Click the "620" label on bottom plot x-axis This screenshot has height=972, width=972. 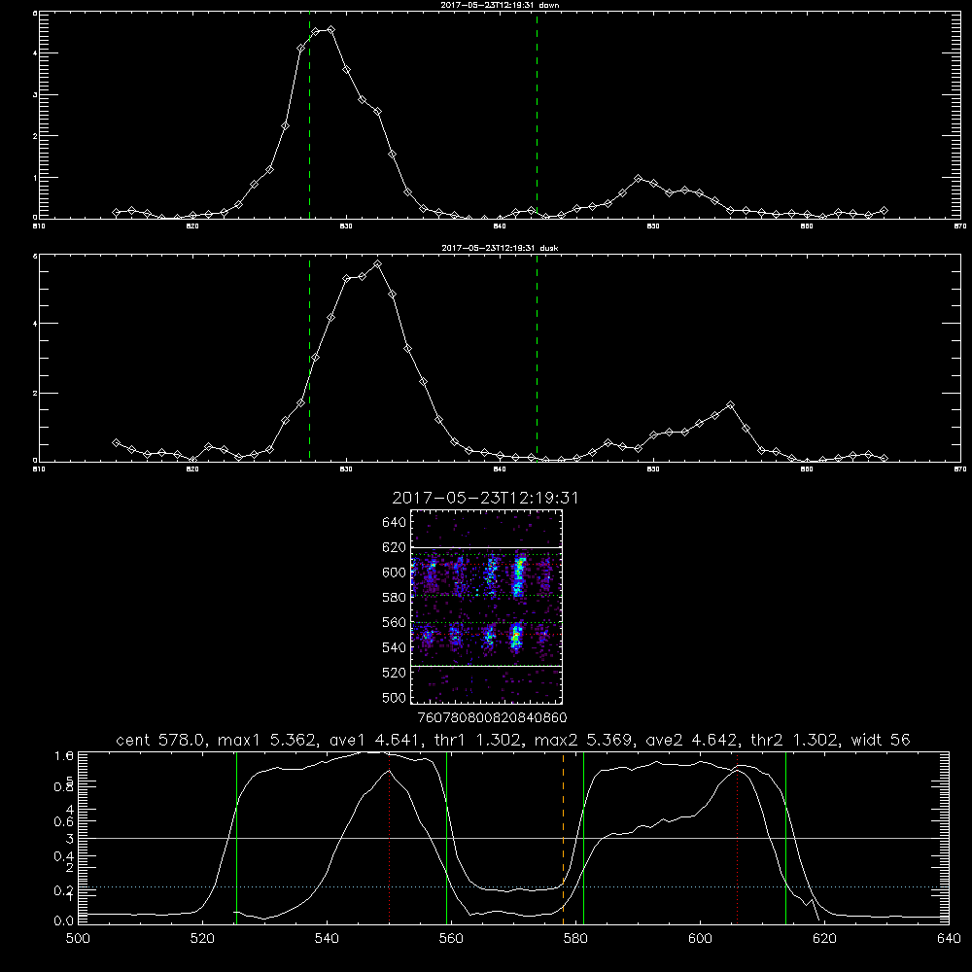coord(824,939)
